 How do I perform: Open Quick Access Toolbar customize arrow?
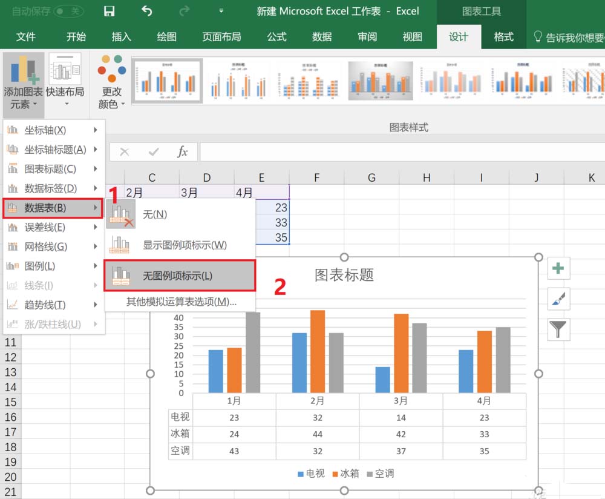point(221,11)
